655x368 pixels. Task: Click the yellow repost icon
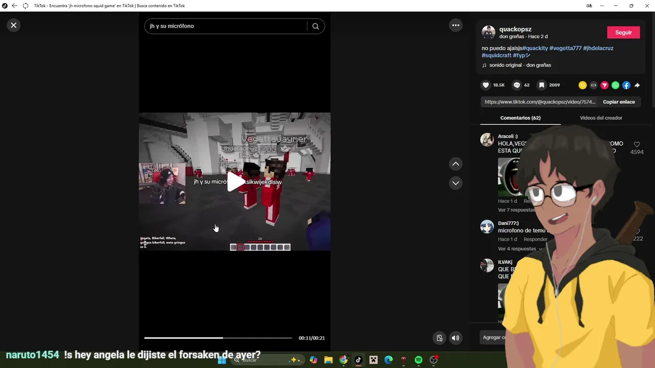[582, 85]
